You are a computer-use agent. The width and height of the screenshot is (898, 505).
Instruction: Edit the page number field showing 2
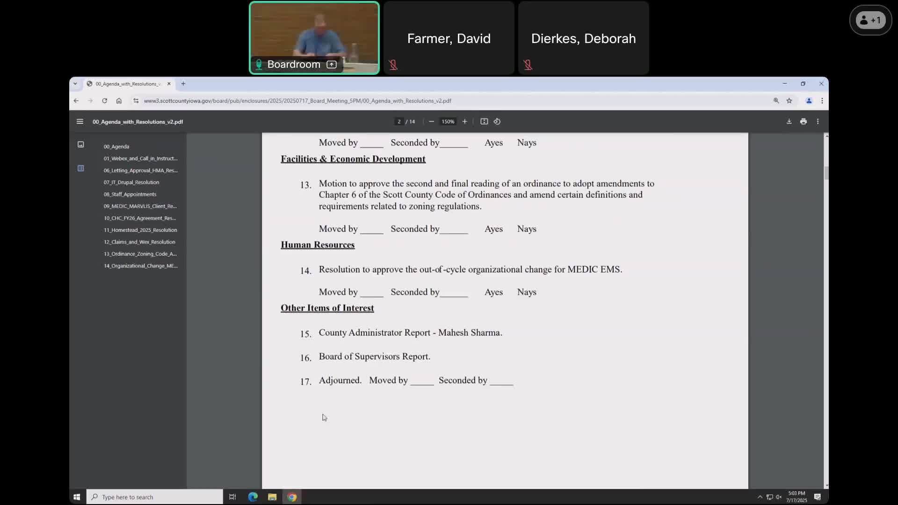pyautogui.click(x=398, y=121)
